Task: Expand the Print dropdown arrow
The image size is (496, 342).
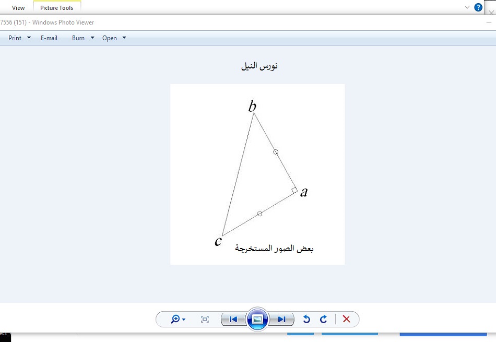Action: [29, 38]
